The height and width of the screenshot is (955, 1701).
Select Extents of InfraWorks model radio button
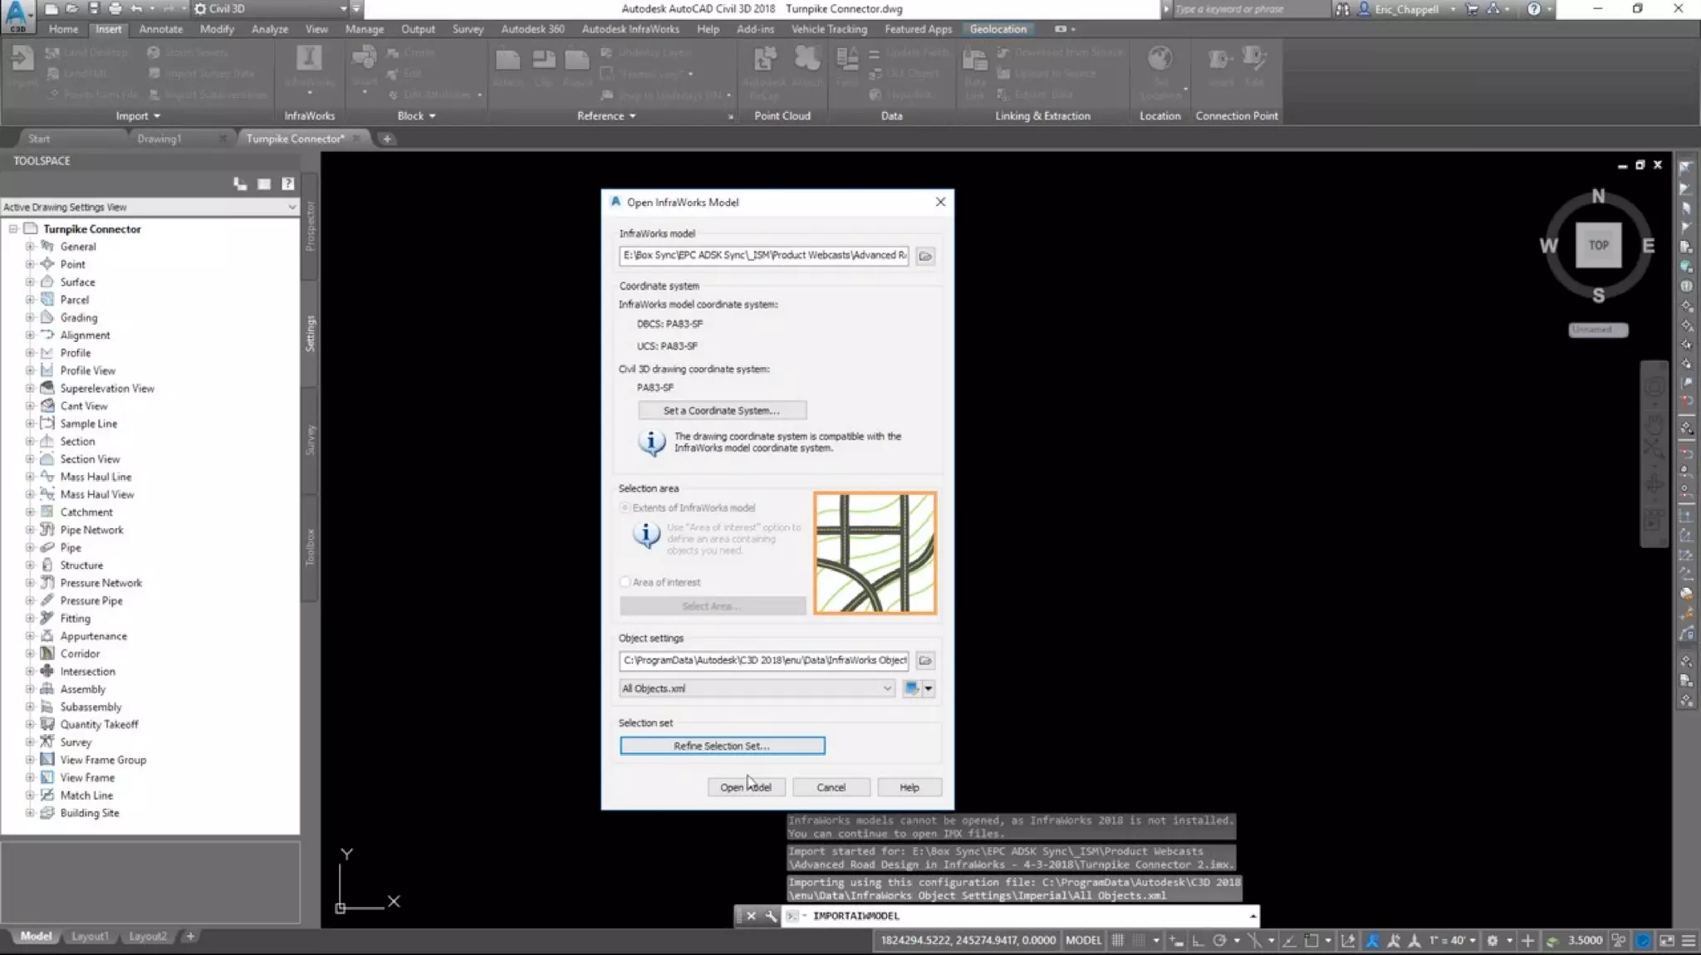click(625, 507)
